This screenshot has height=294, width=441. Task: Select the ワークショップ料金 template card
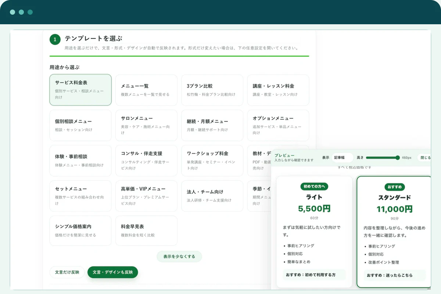coord(212,161)
